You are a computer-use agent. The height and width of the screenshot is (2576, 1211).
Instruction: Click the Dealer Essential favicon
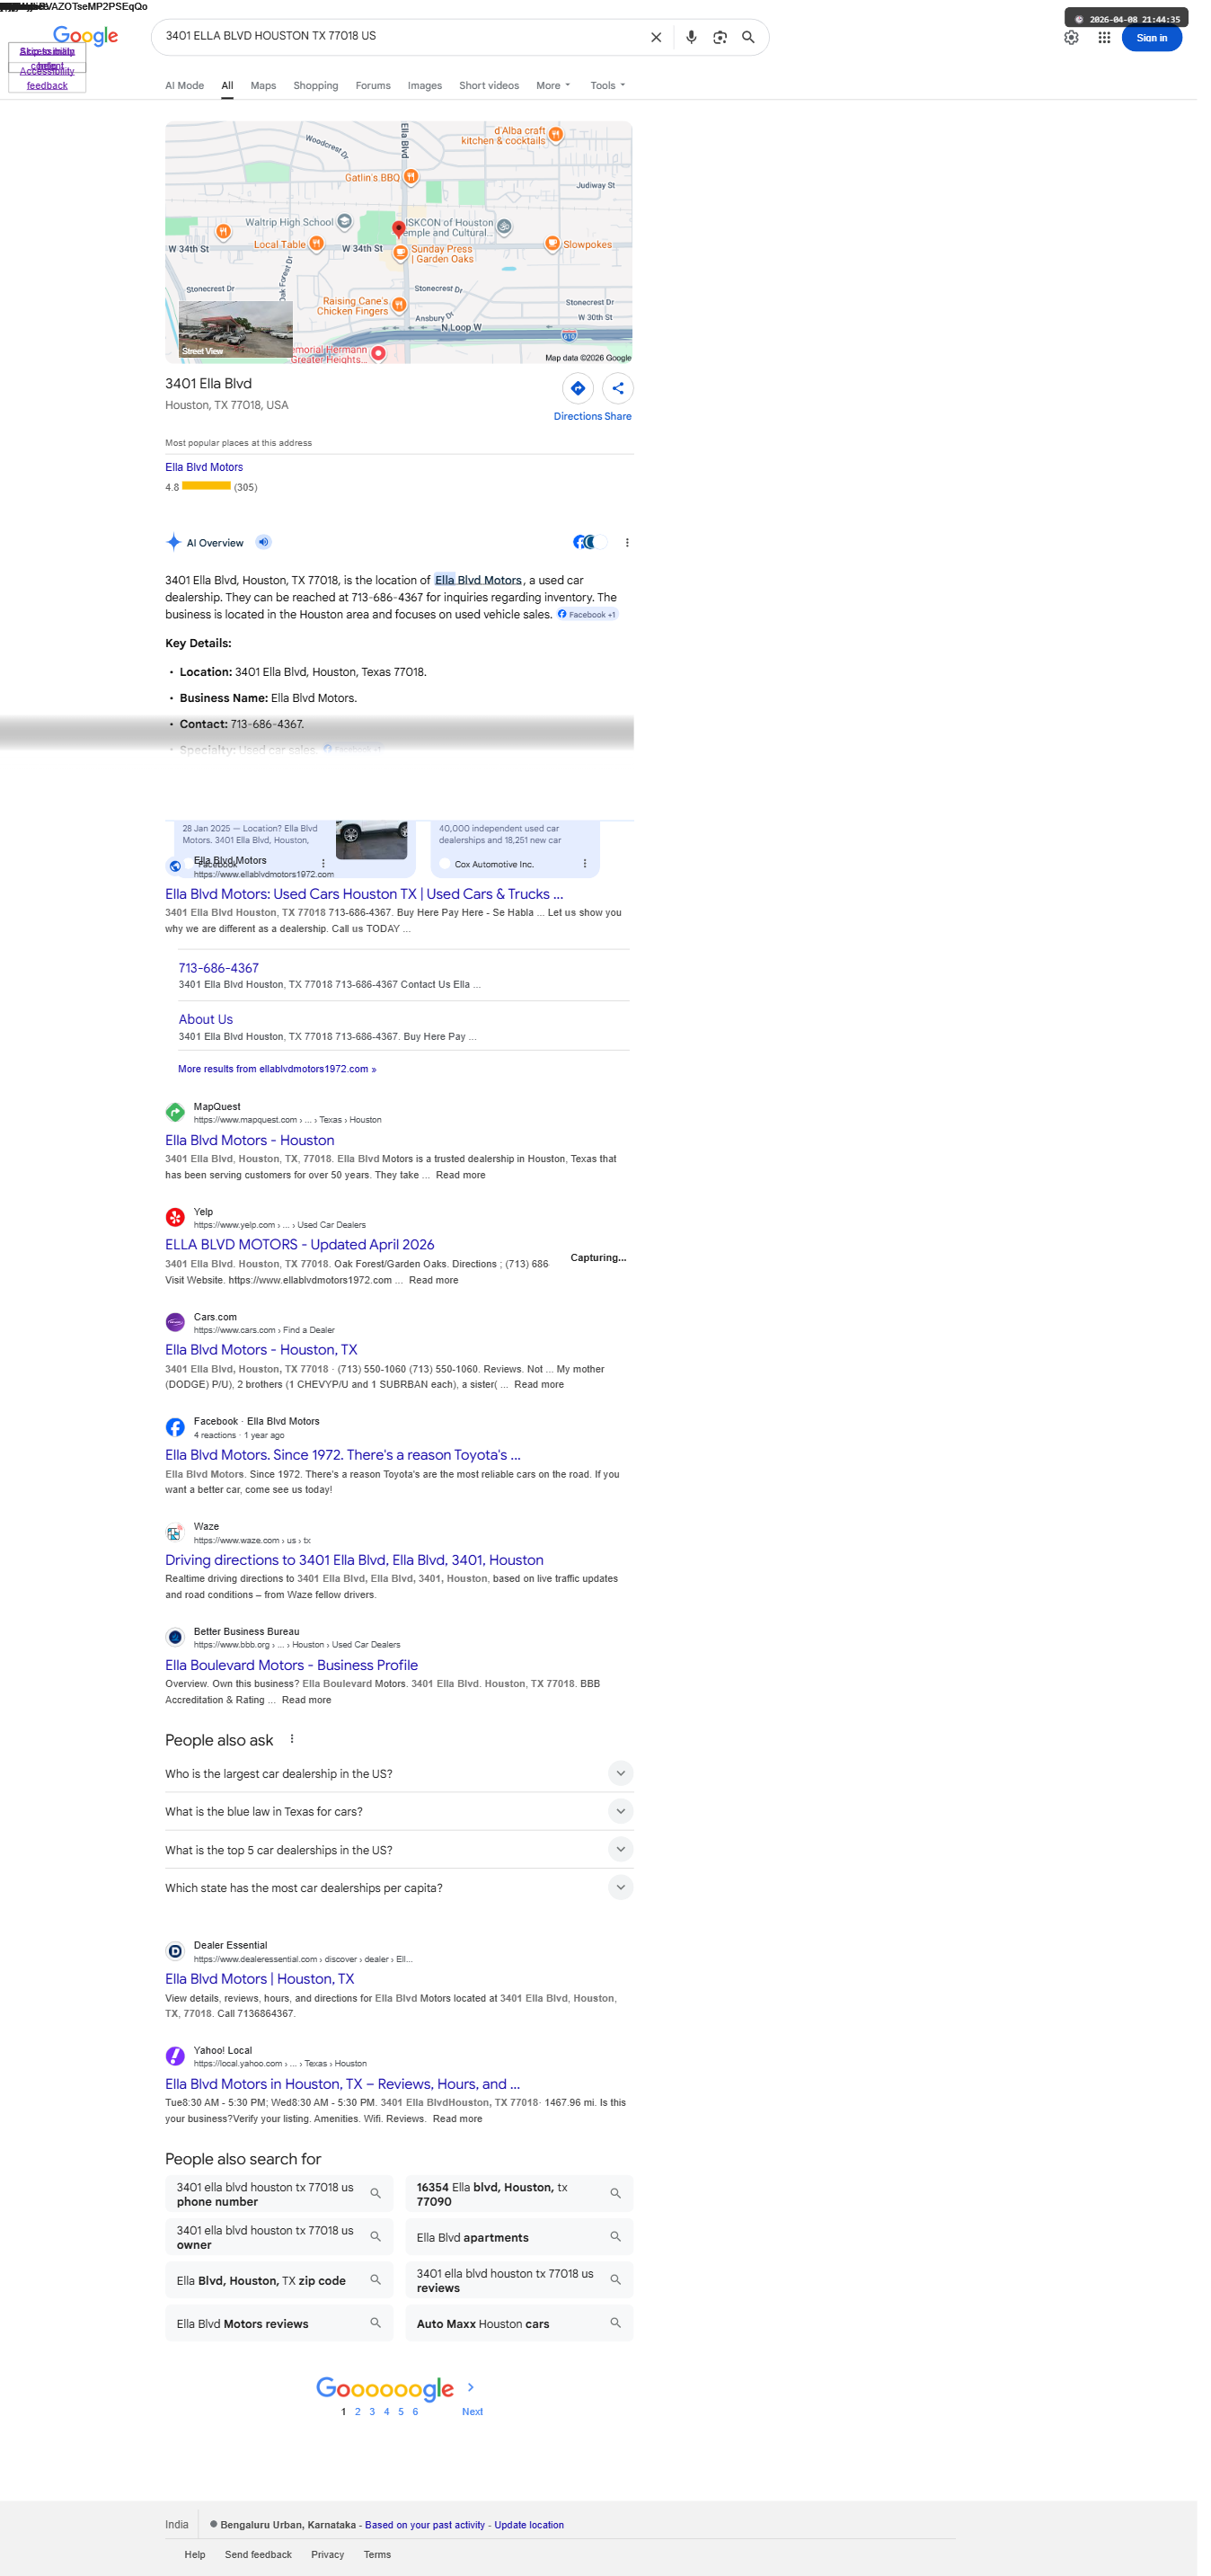pos(175,1951)
